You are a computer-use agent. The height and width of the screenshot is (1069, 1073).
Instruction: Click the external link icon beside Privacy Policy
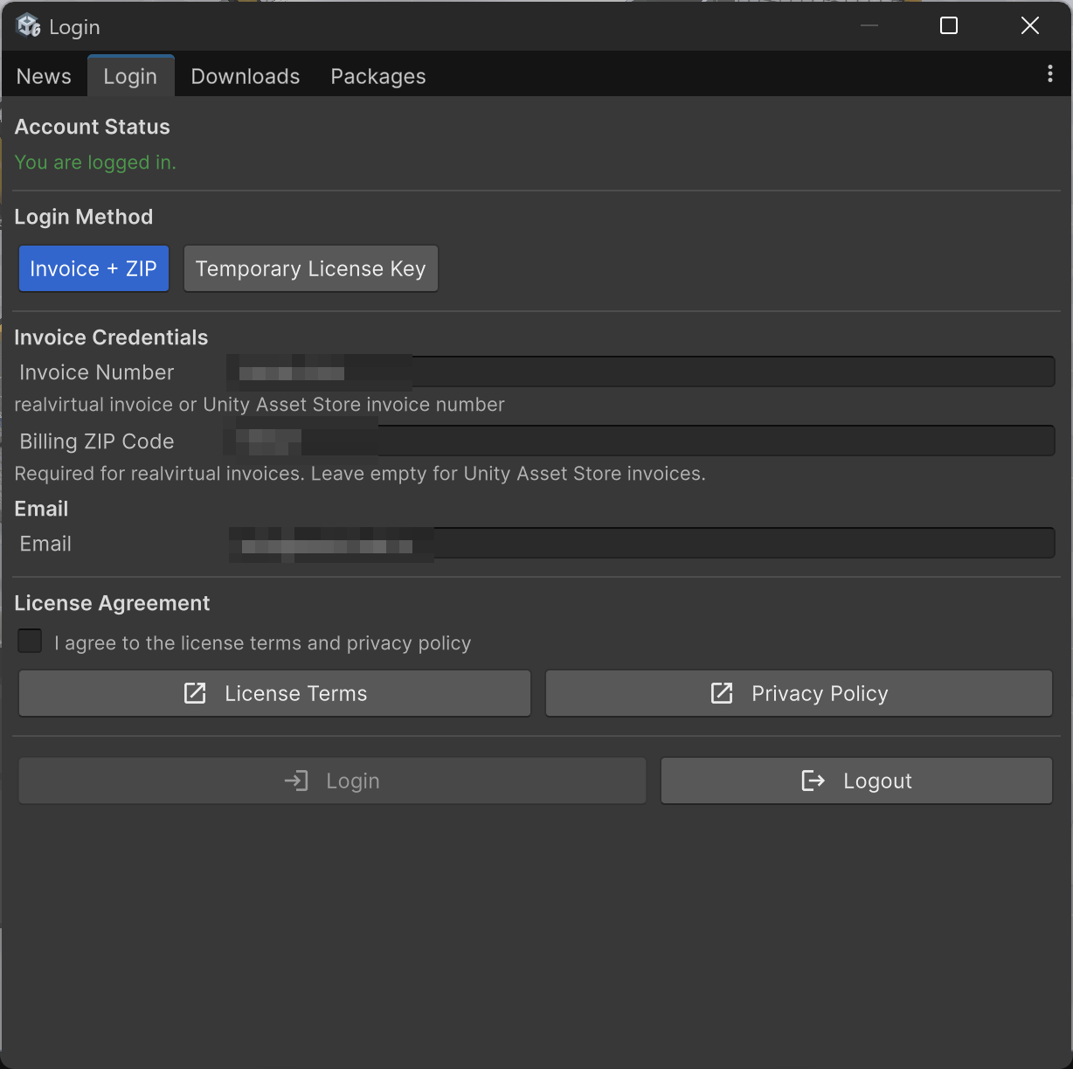tap(722, 693)
